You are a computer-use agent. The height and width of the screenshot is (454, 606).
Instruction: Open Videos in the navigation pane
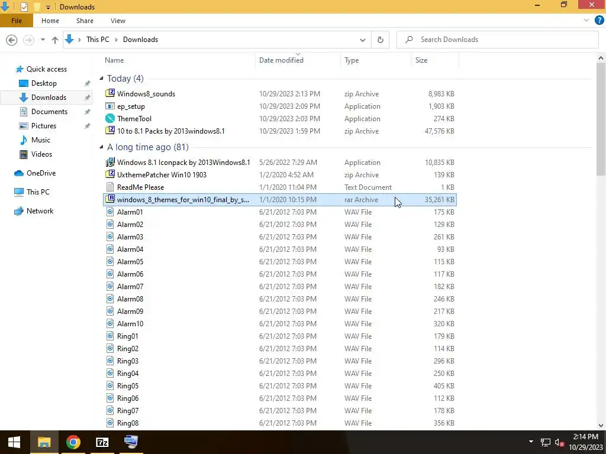pos(41,154)
